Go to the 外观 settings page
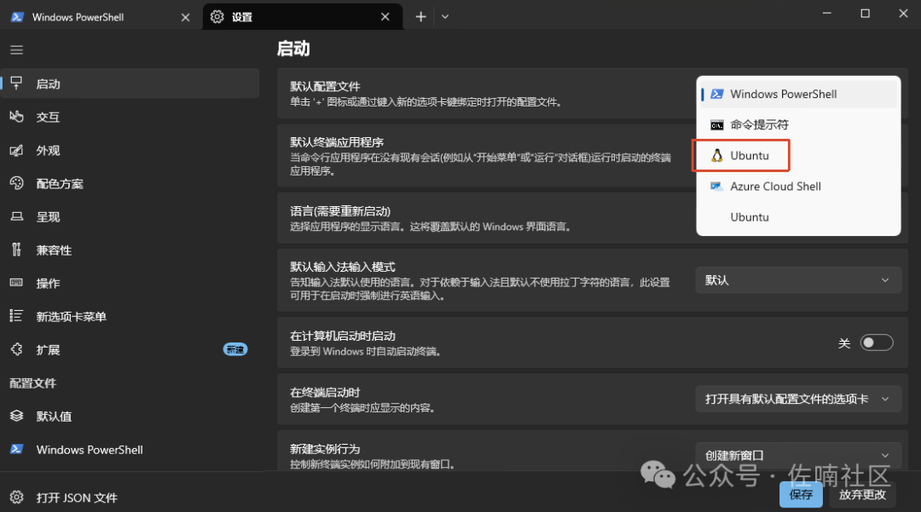This screenshot has width=921, height=512. coord(130,150)
